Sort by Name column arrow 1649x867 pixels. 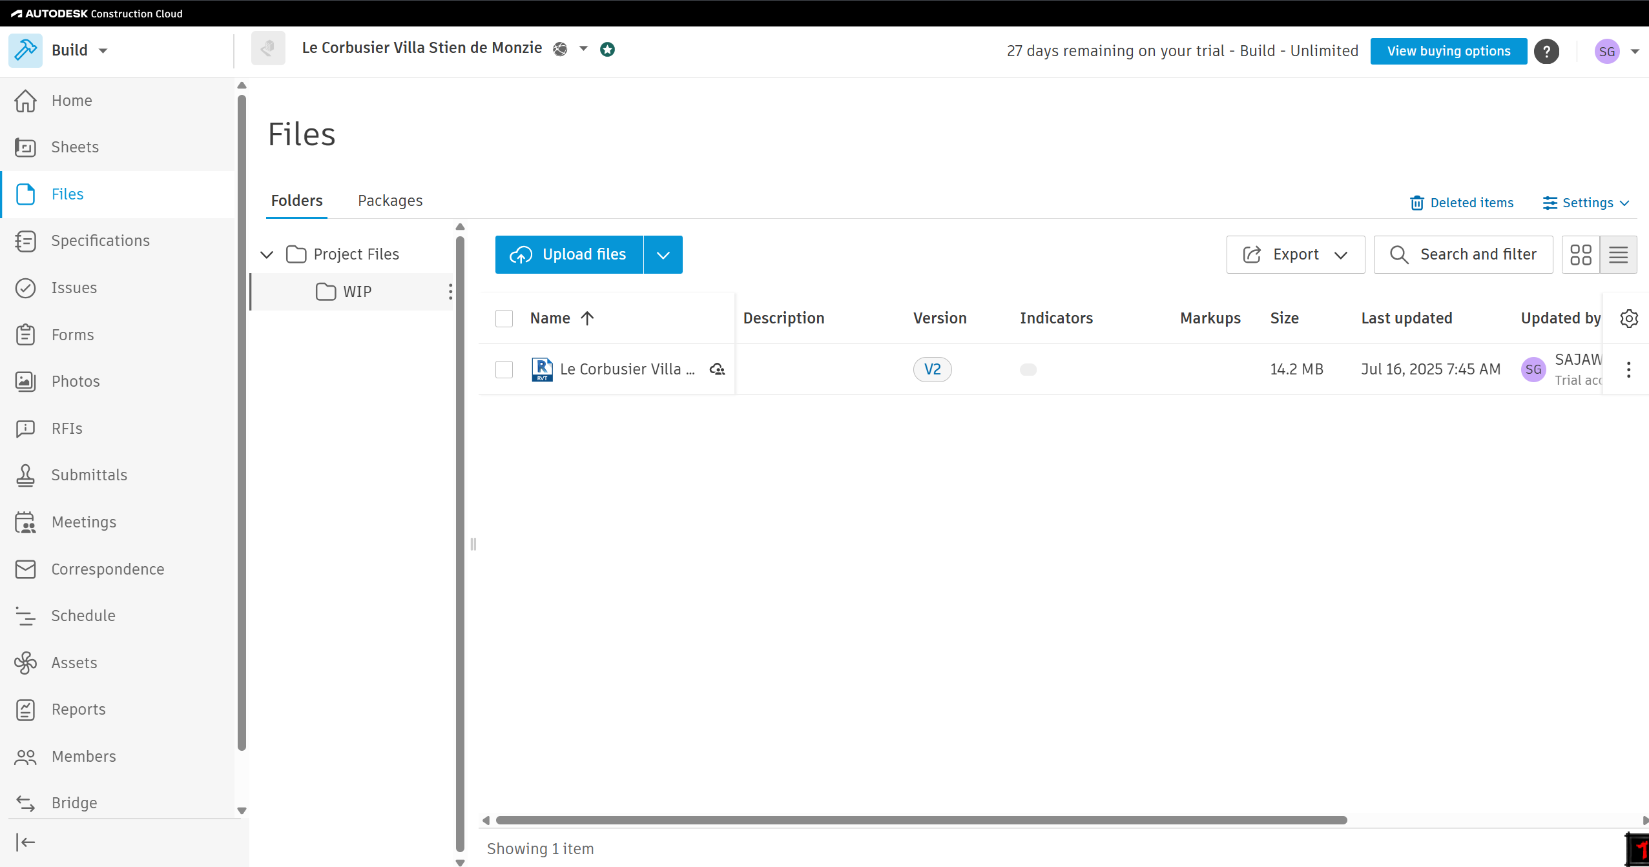587,318
